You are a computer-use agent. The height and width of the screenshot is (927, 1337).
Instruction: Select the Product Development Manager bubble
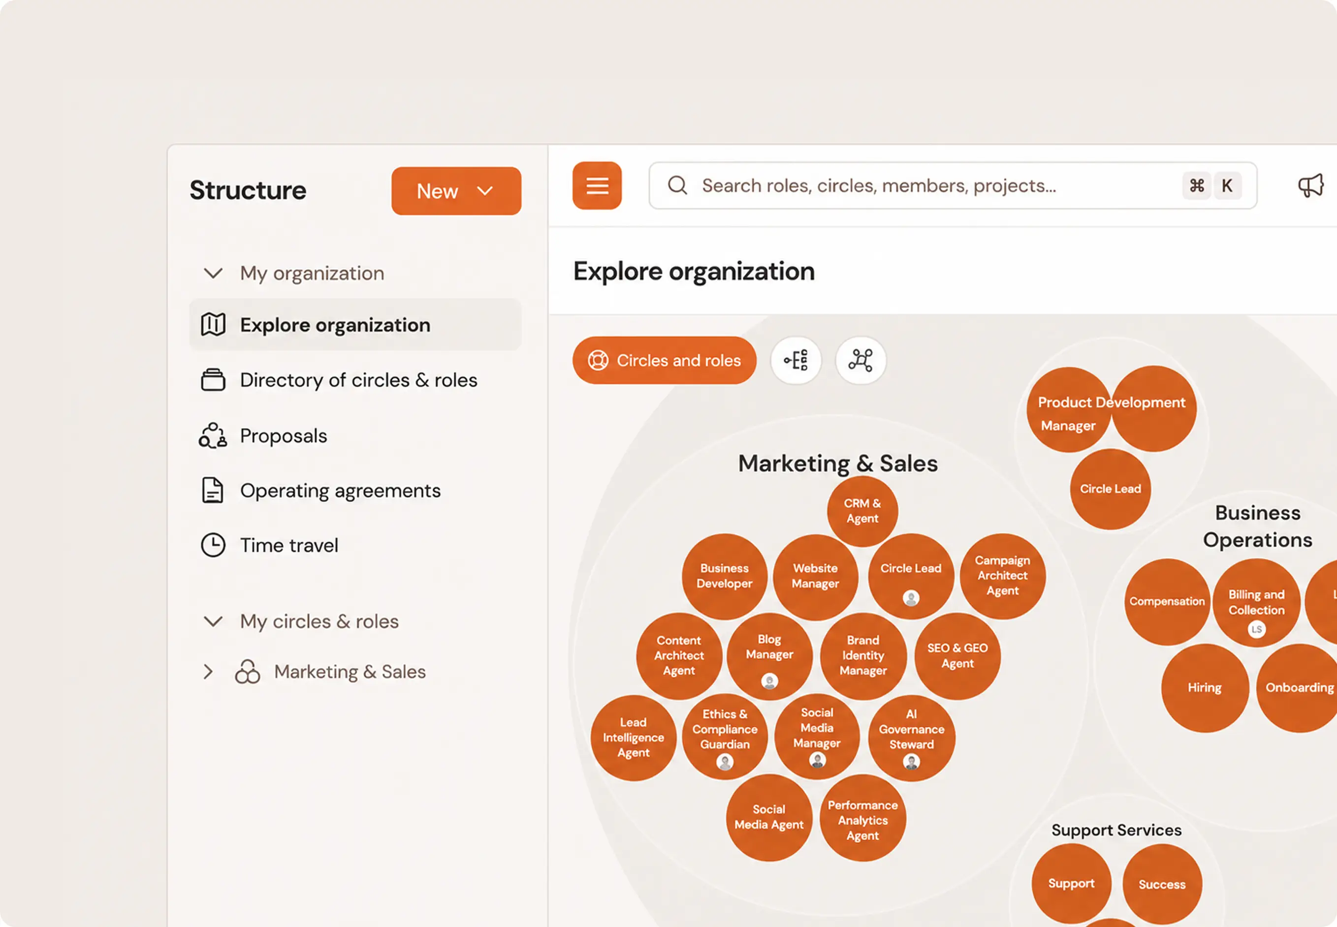click(x=1069, y=409)
